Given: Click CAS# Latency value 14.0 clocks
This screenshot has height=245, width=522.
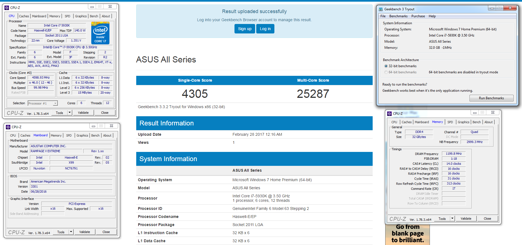Looking at the screenshot, I should [x=454, y=164].
